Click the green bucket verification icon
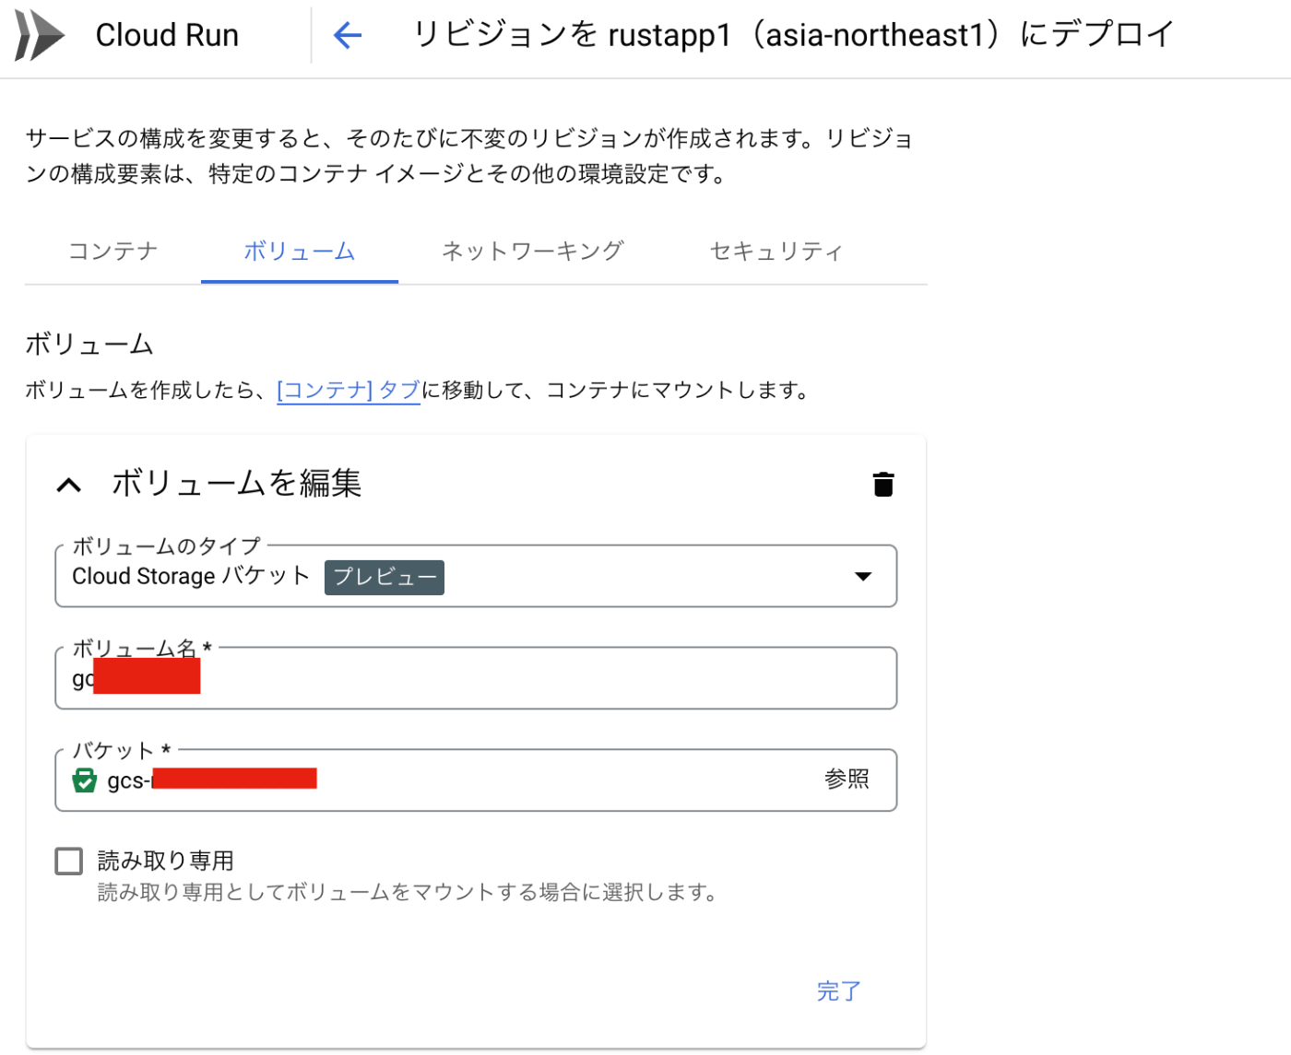The height and width of the screenshot is (1055, 1291). coord(84,779)
